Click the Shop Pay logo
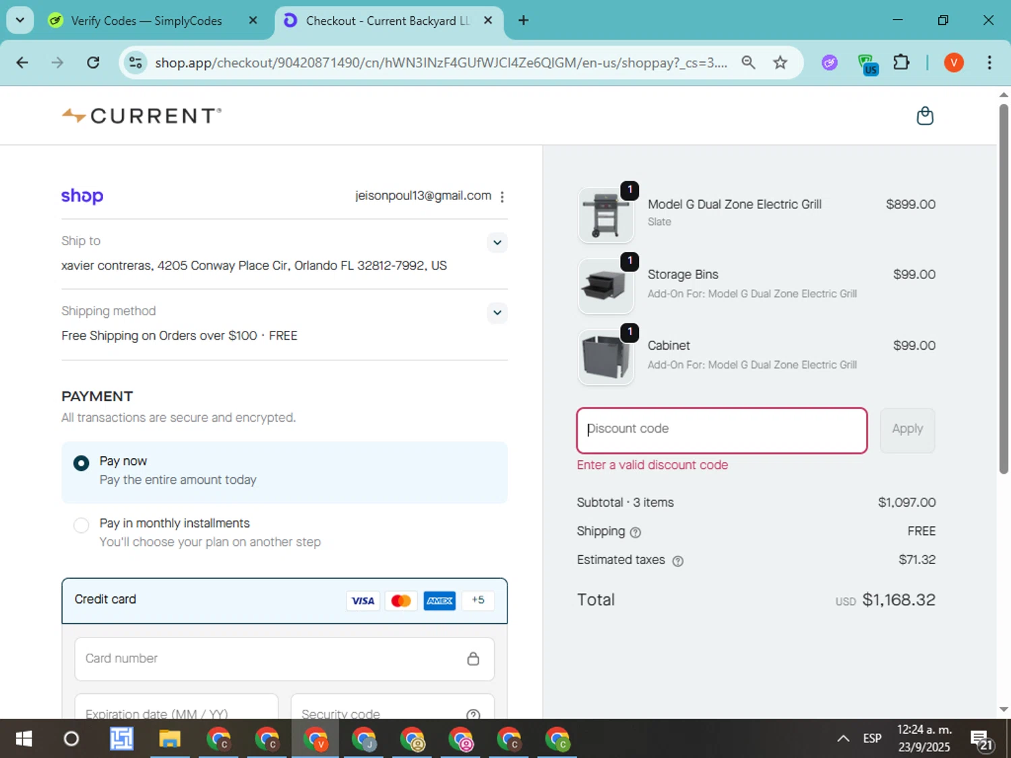Image resolution: width=1011 pixels, height=758 pixels. coord(82,196)
